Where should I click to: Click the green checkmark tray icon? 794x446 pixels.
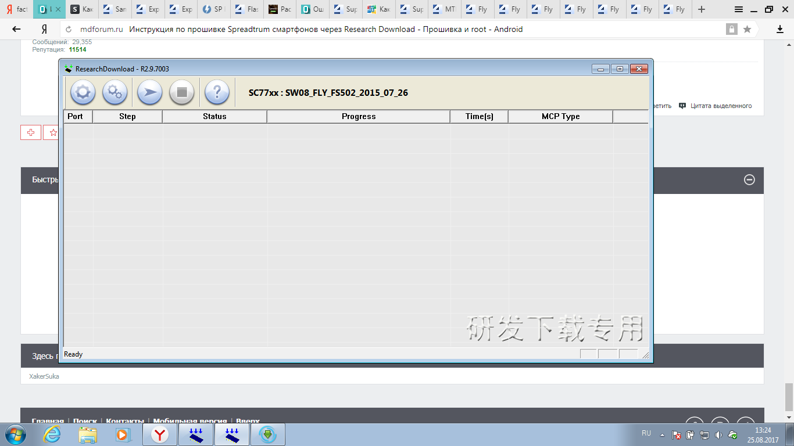pos(733,434)
